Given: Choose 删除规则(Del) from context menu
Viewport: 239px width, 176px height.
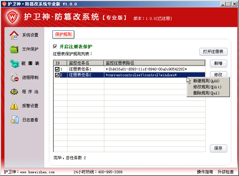Looking at the screenshot, I should click(206, 93).
